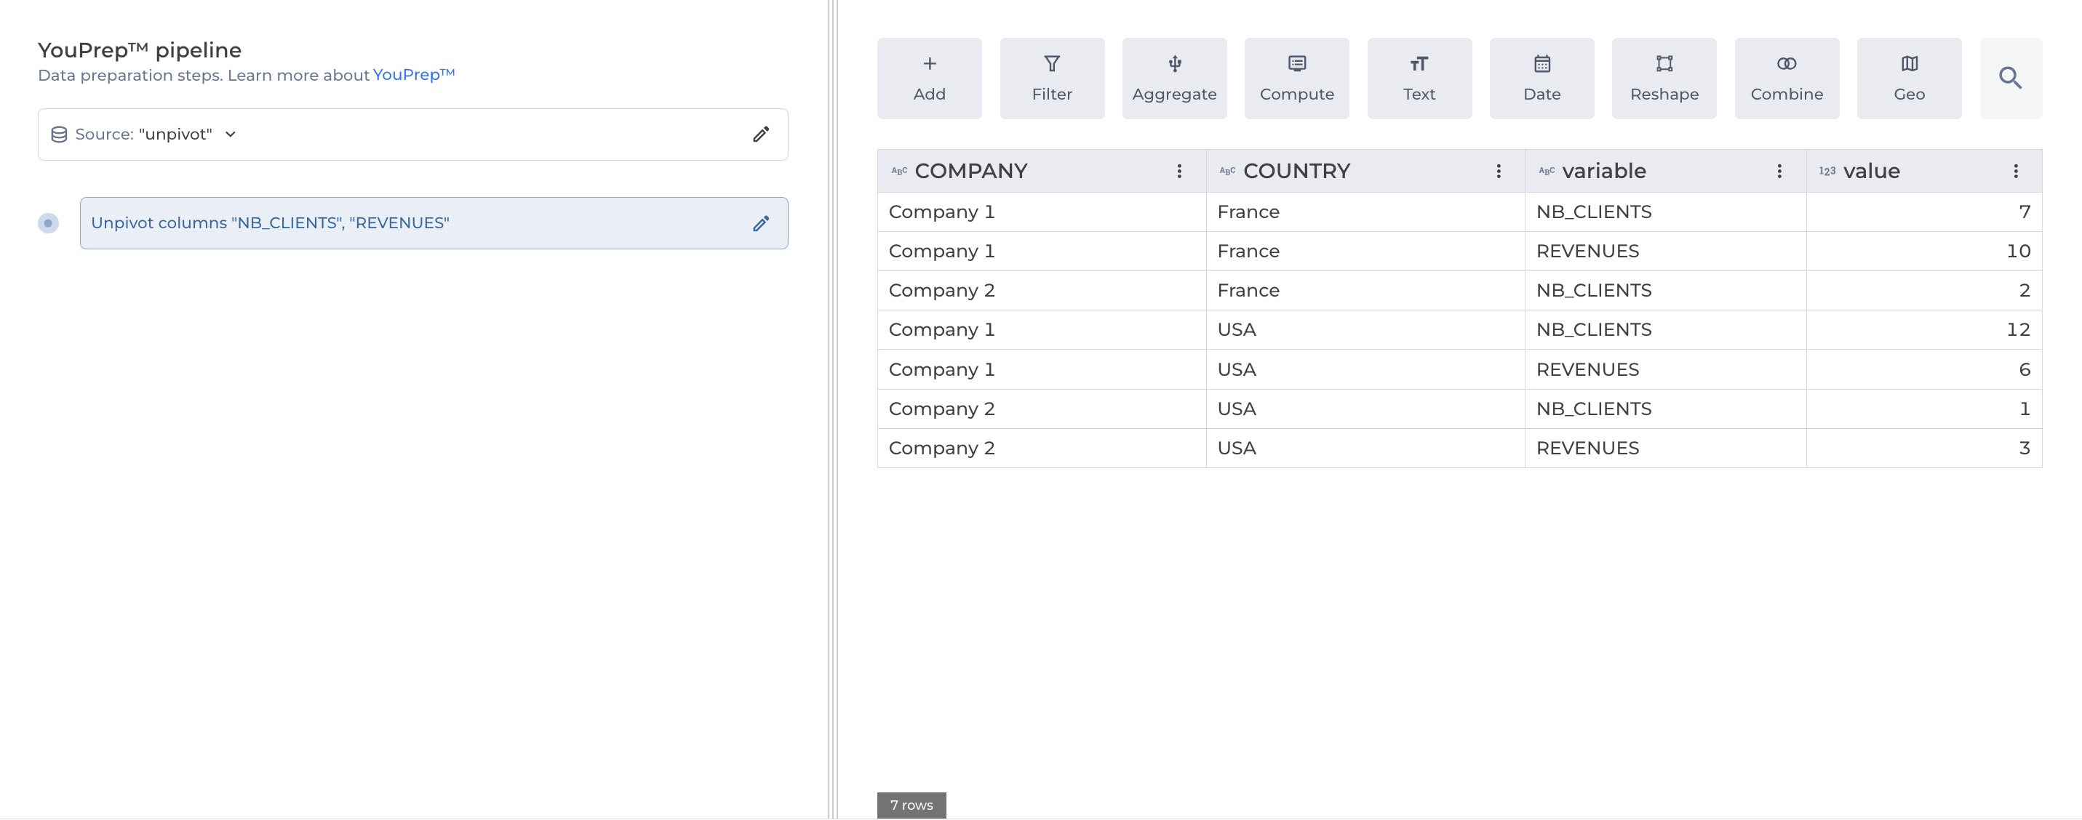The width and height of the screenshot is (2082, 820).
Task: Follow the YouPrep™ learn more link
Action: point(413,74)
